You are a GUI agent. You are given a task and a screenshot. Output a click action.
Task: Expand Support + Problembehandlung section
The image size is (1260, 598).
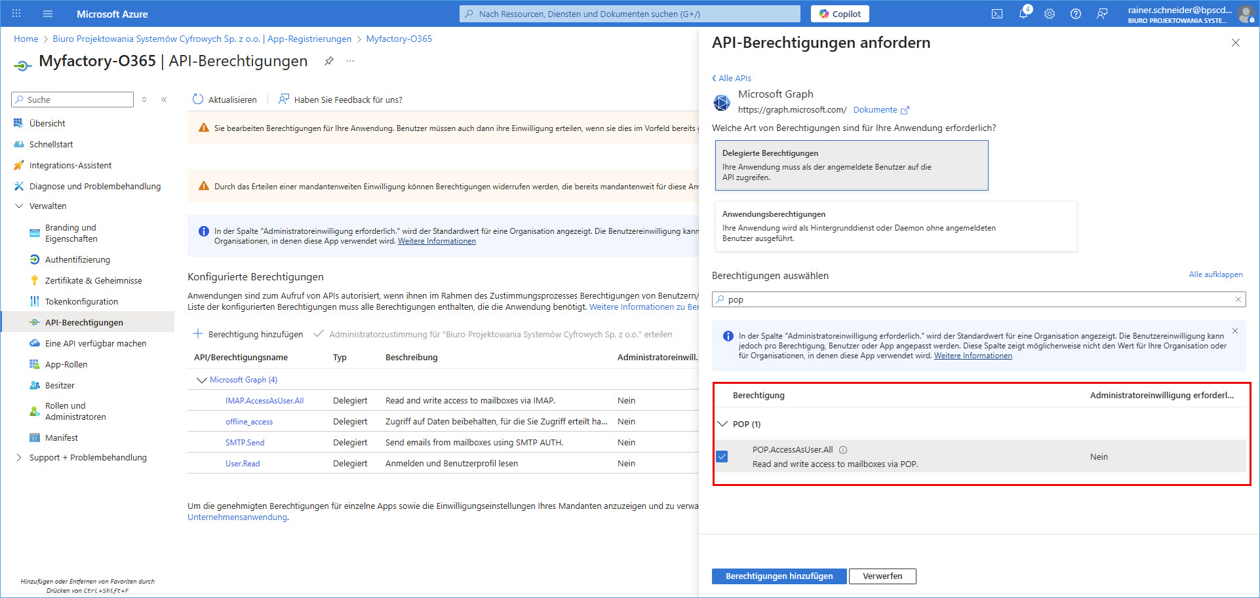click(x=19, y=457)
